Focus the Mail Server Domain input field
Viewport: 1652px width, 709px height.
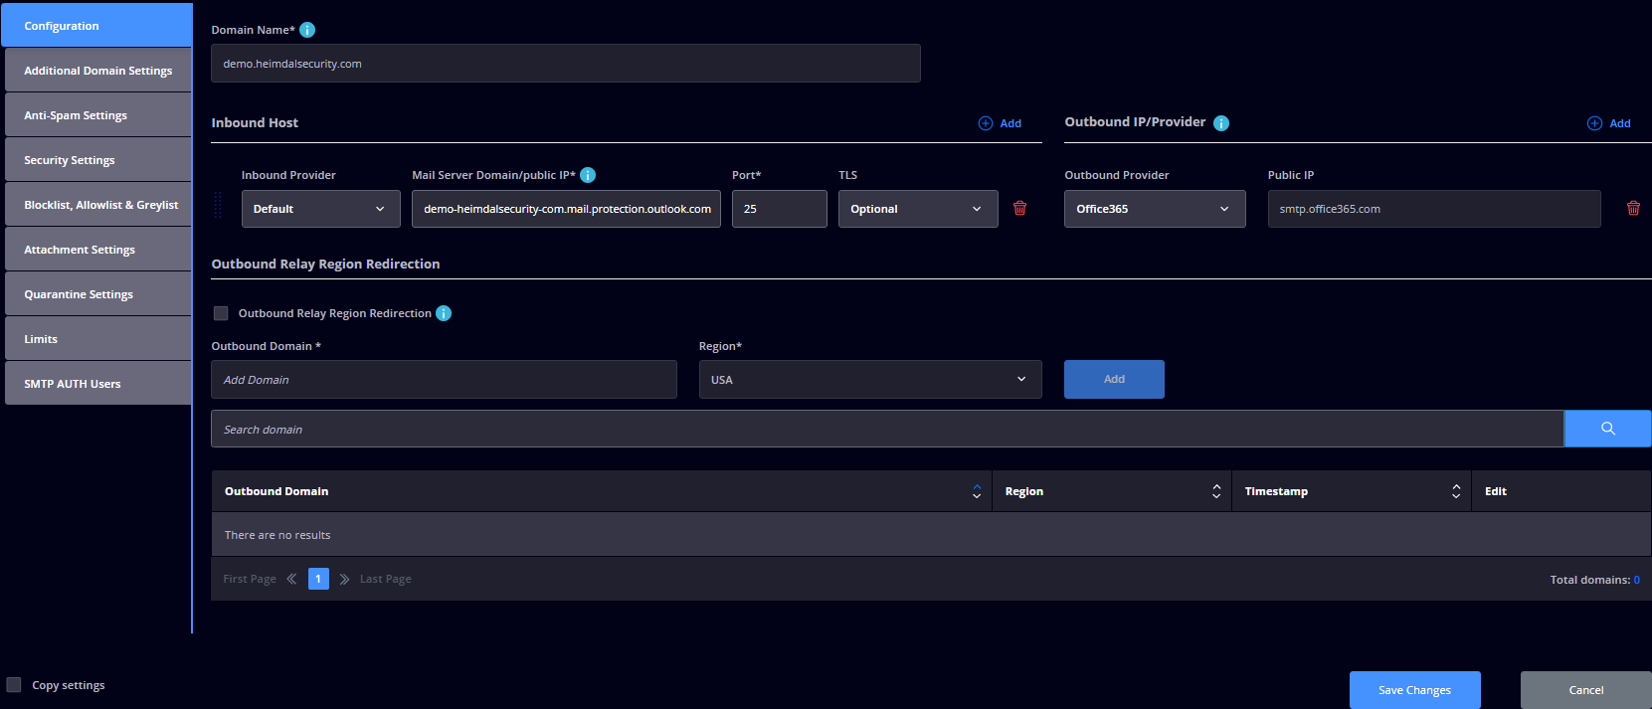point(566,209)
